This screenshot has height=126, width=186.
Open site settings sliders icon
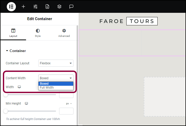coord(35,7)
